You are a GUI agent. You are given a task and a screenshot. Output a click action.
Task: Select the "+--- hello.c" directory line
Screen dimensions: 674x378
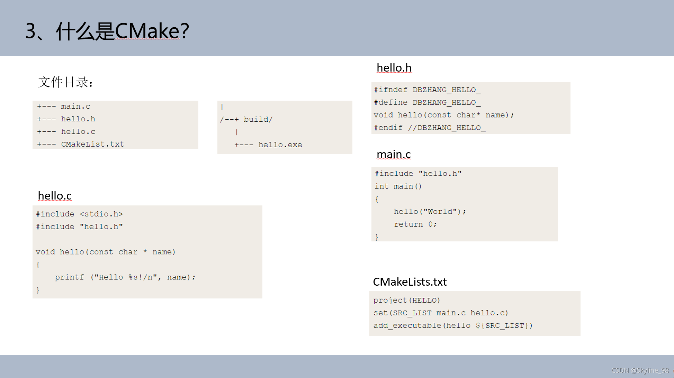tap(66, 132)
